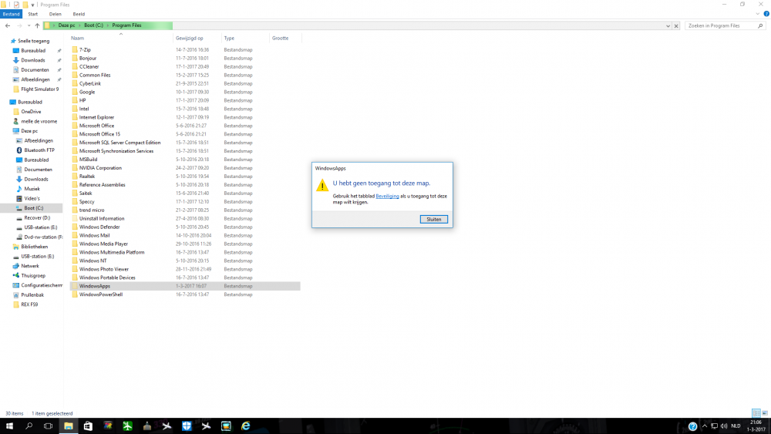Select 'Bluetooth FTP' in the navigation pane

click(39, 150)
